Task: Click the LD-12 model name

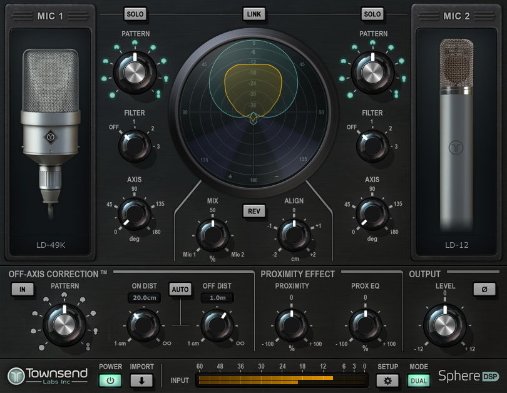Action: tap(456, 245)
